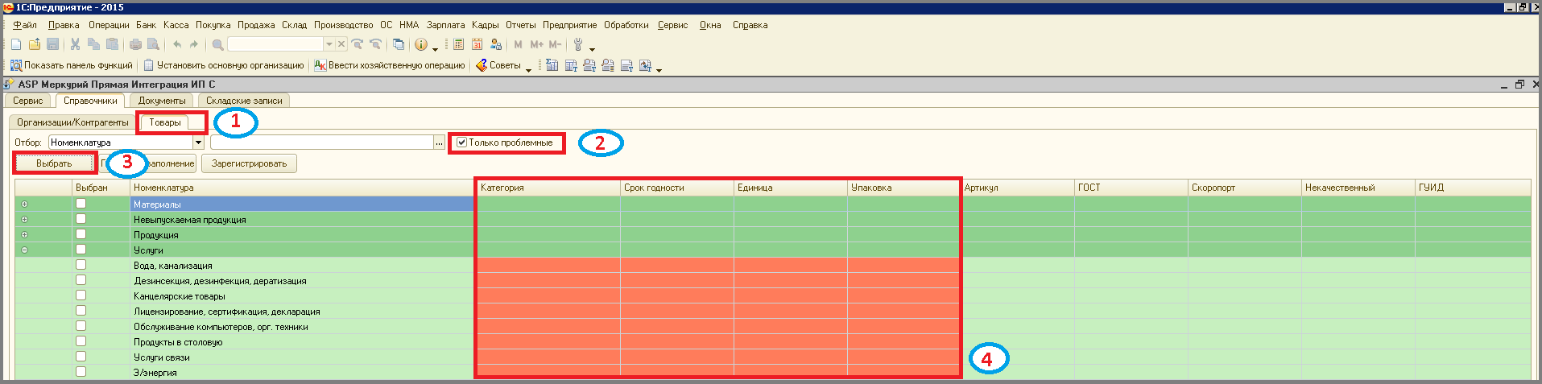The image size is (1542, 384).
Task: Click the users list icon
Action: pos(495,44)
